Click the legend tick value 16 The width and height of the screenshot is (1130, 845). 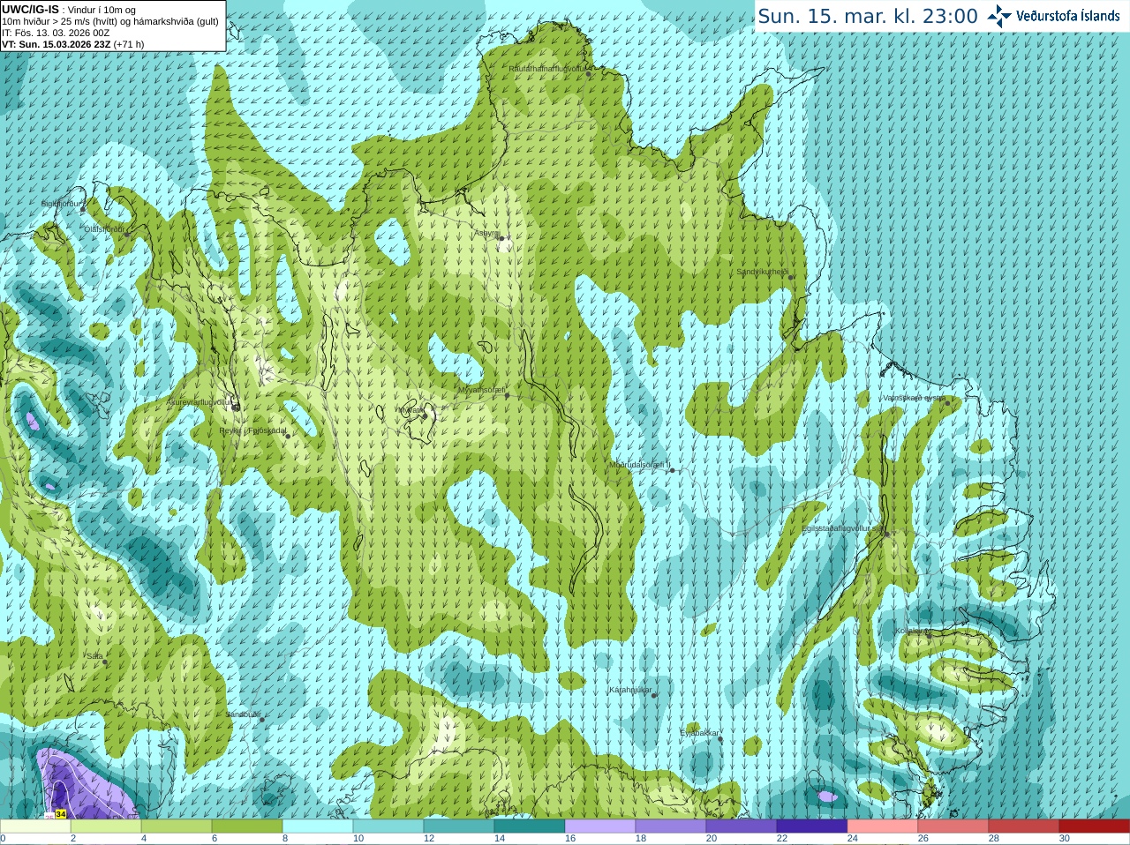click(x=570, y=839)
